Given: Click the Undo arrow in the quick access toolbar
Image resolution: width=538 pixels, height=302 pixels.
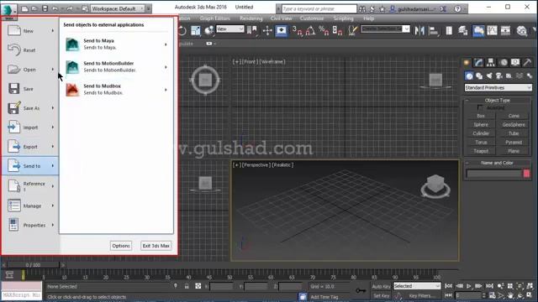Looking at the screenshot, I should (x=55, y=8).
